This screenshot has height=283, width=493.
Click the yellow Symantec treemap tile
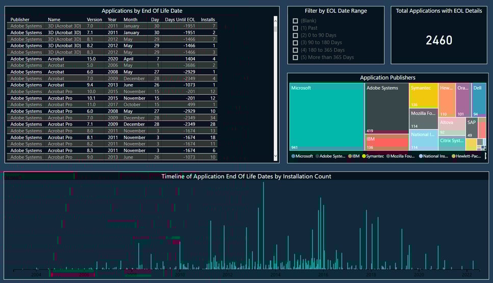(x=424, y=95)
